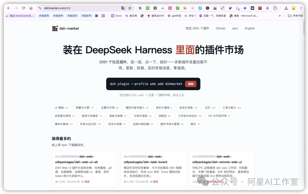Click the dsh-market brand name
Screen dimensions: 308x194
point(69,28)
